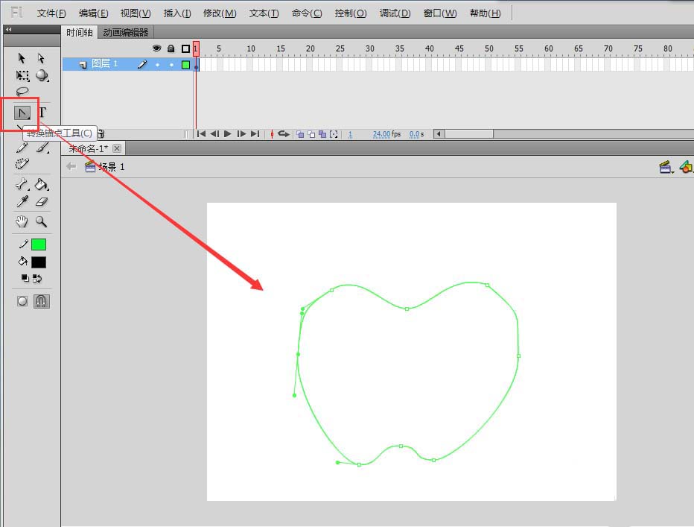The height and width of the screenshot is (527, 694).
Task: Switch to the 动画编辑器 tab
Action: click(x=126, y=32)
